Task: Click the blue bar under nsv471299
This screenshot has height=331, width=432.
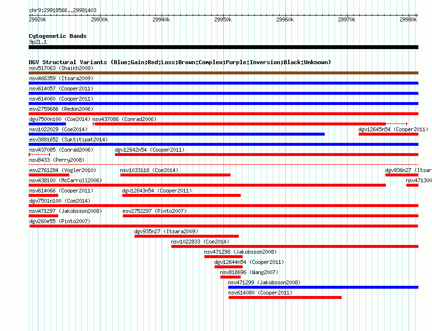Action: coord(323,287)
